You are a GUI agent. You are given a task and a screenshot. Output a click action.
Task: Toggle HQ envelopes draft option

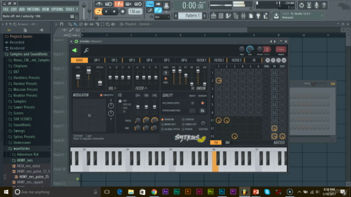pyautogui.click(x=193, y=103)
